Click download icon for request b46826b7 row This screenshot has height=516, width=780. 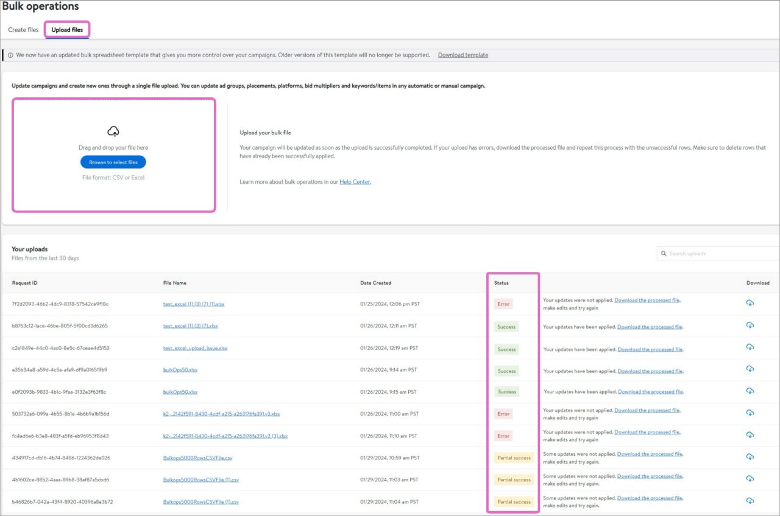pos(750,501)
